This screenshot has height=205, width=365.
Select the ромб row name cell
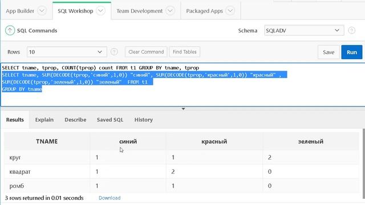[x=47, y=186]
